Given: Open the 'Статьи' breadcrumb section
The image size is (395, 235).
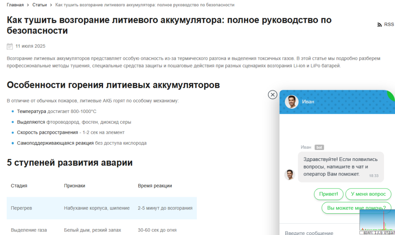Looking at the screenshot, I should (x=39, y=5).
